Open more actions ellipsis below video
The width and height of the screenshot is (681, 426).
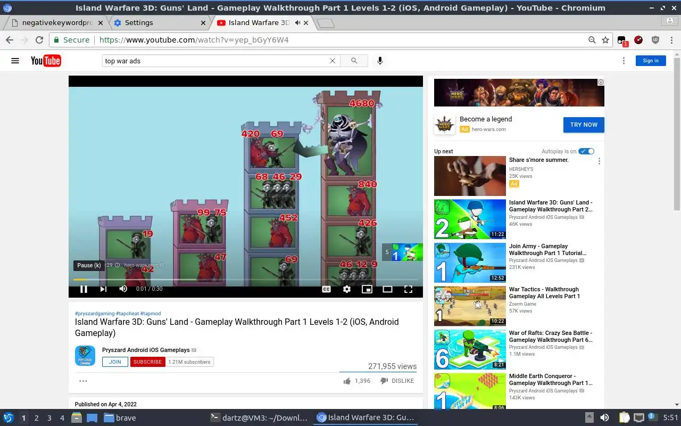(x=83, y=381)
